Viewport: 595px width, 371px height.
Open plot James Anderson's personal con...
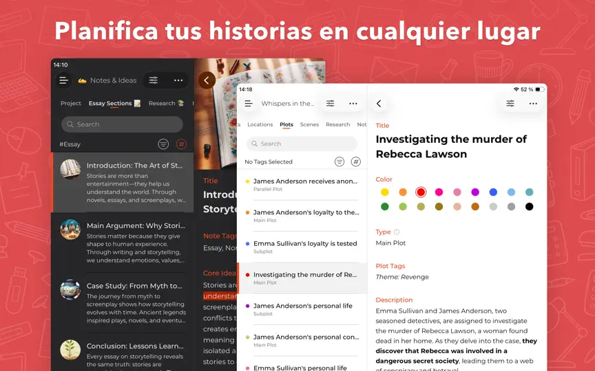[x=302, y=340]
